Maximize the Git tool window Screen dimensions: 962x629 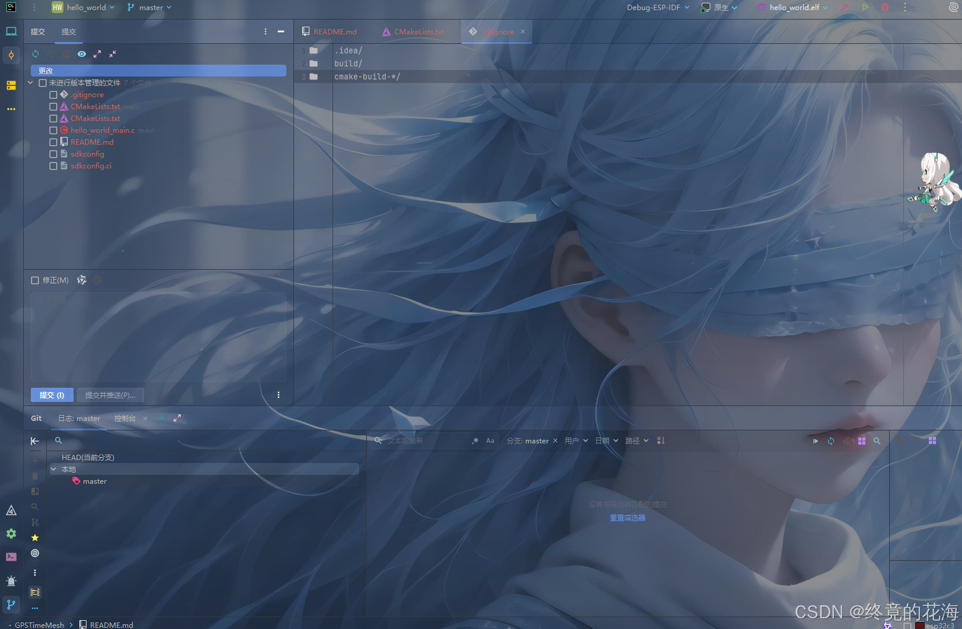(x=177, y=418)
